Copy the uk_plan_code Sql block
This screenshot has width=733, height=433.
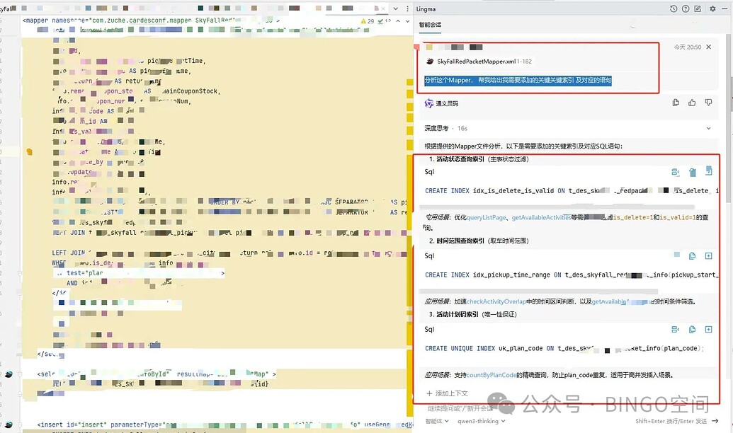(693, 329)
